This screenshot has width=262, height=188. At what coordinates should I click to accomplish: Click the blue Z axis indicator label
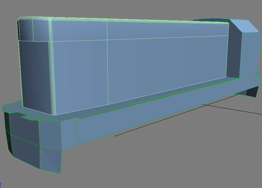click(1, 183)
